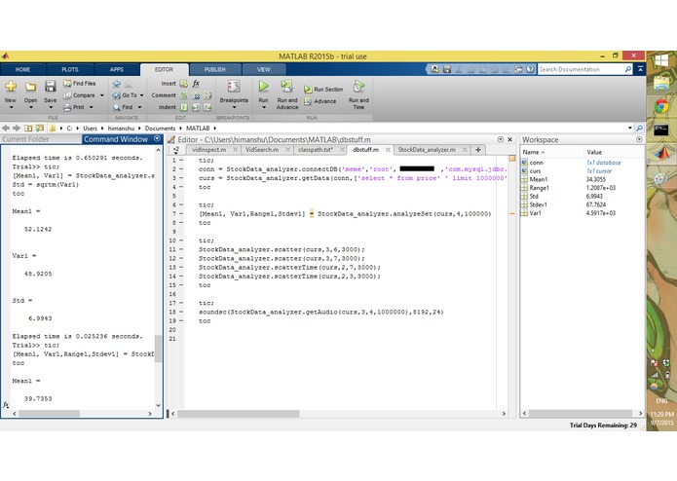The height and width of the screenshot is (481, 677).
Task: Click the Open folder icon
Action: click(x=30, y=87)
